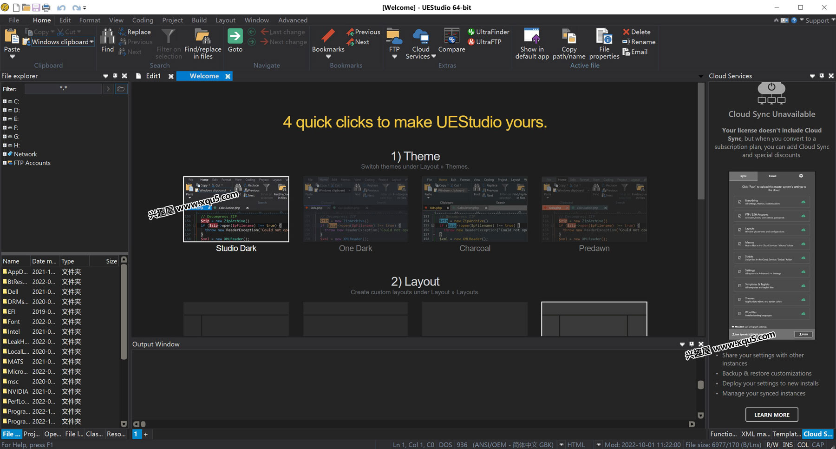Click the Filter input field

pos(63,89)
